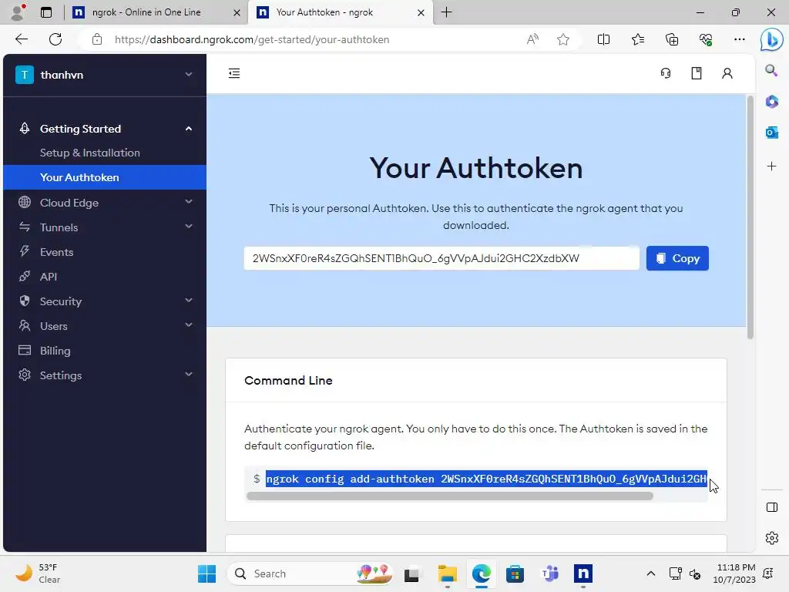Refresh the page in Edge
Screen dimensions: 789x592
click(x=55, y=39)
